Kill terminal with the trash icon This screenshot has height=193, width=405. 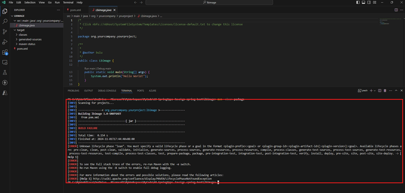coord(385,91)
